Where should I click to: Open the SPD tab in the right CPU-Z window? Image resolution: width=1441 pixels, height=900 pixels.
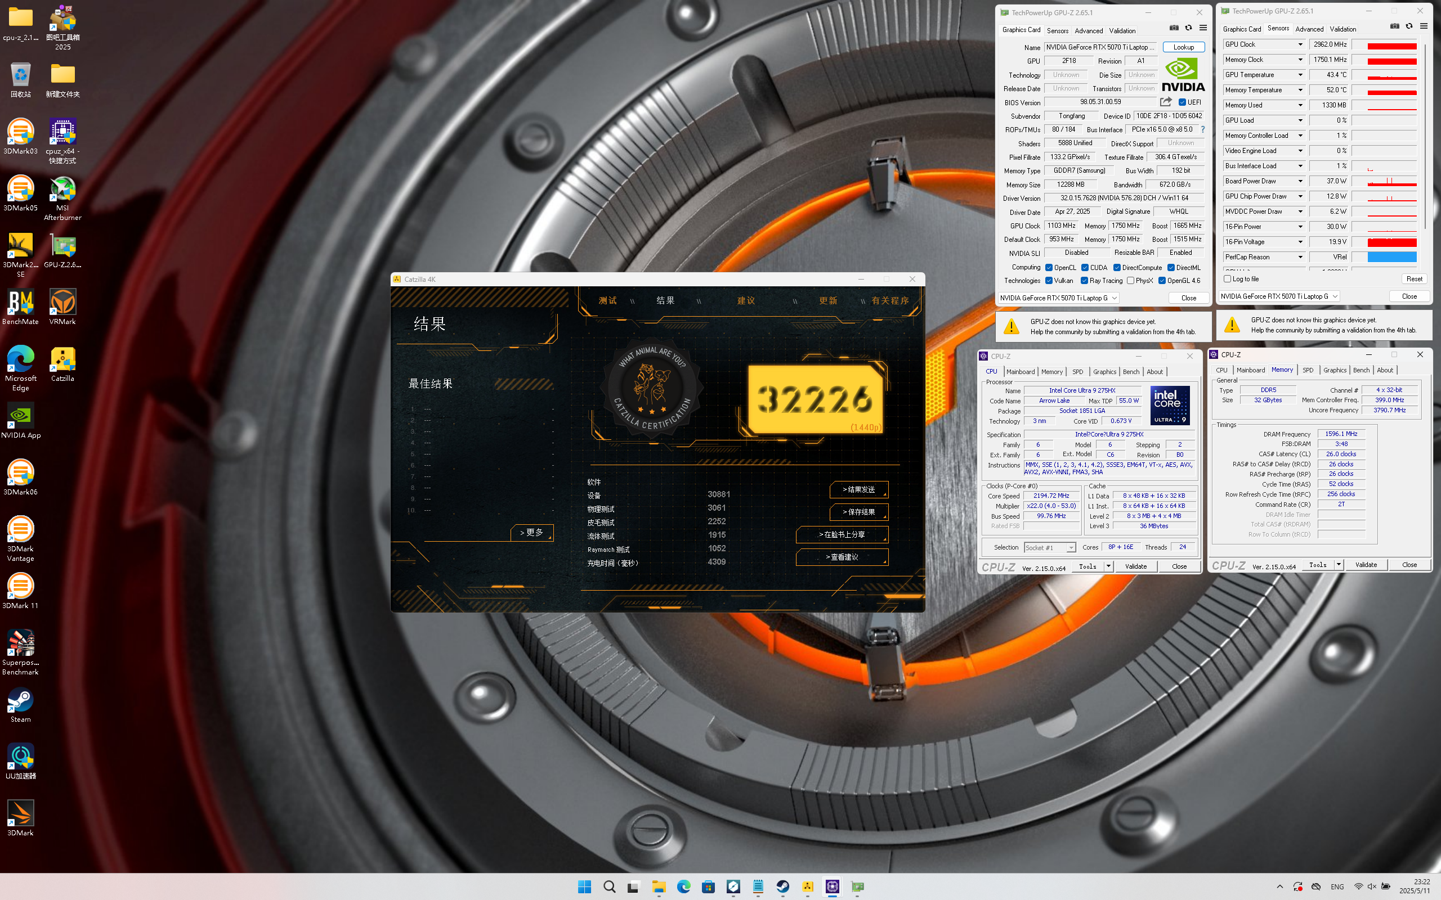click(1308, 370)
